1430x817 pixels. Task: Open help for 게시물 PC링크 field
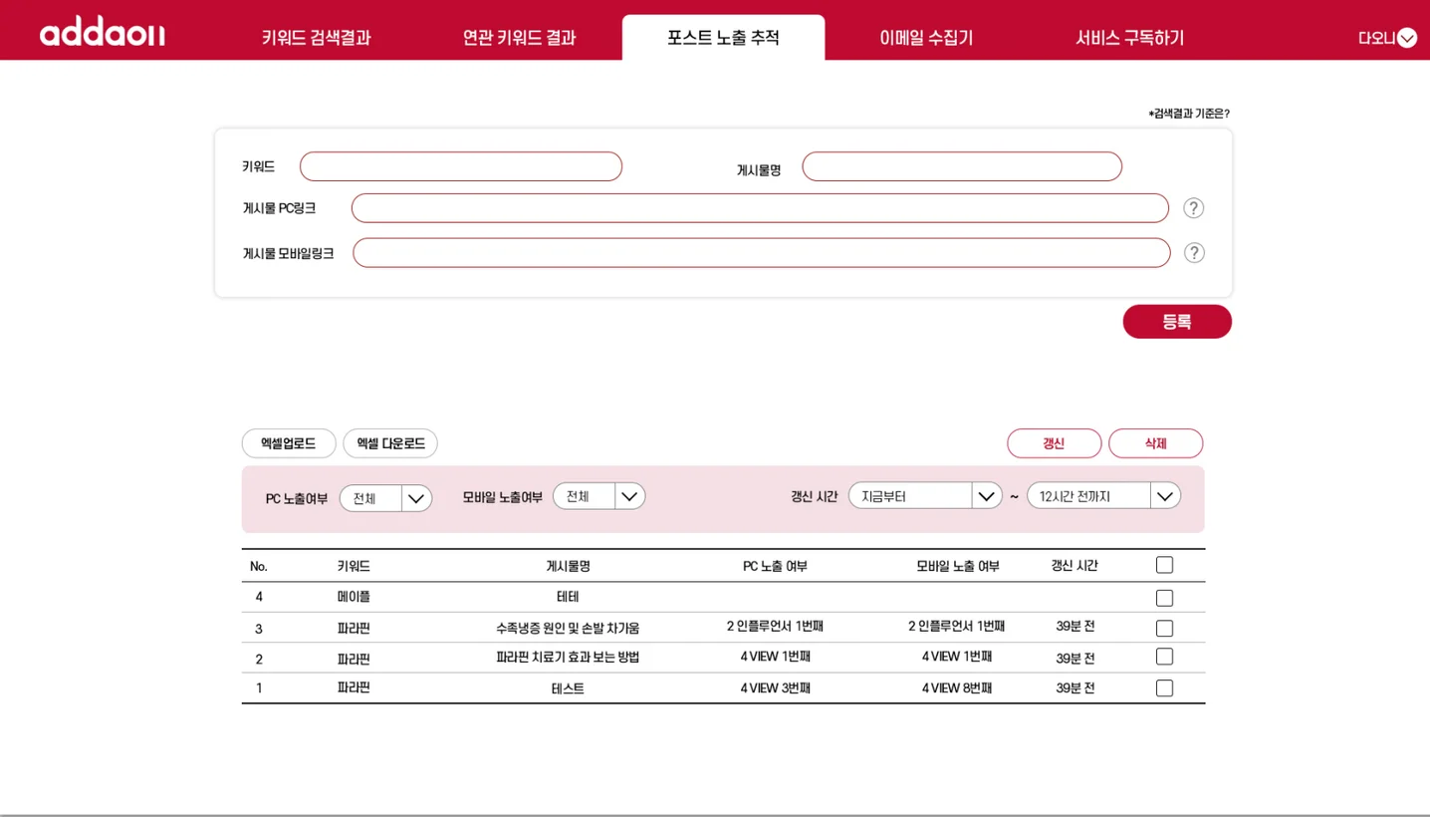coord(1193,208)
